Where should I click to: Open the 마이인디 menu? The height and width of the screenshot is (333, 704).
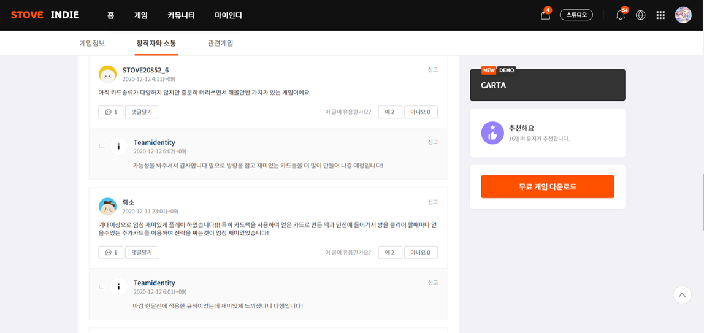[x=228, y=15]
